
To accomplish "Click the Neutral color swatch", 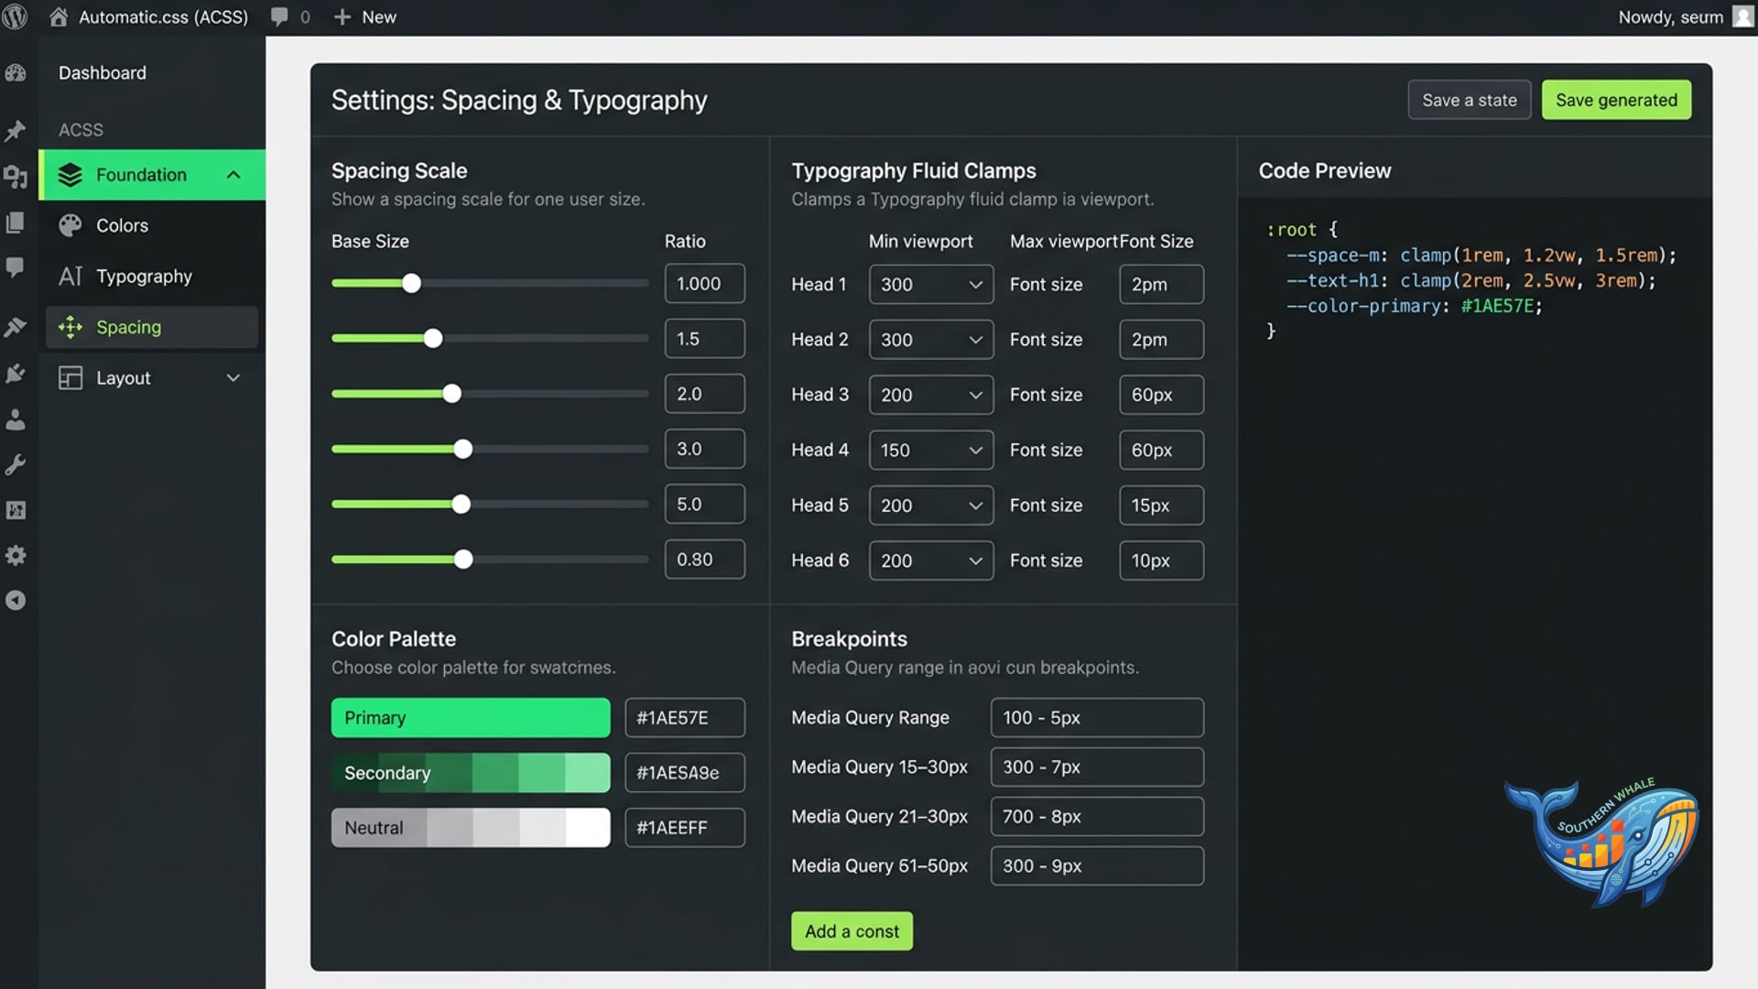I will [471, 828].
